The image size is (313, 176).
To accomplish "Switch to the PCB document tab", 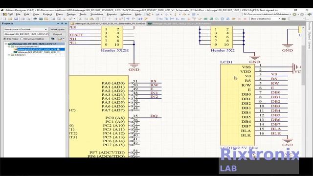I will (x=179, y=23).
